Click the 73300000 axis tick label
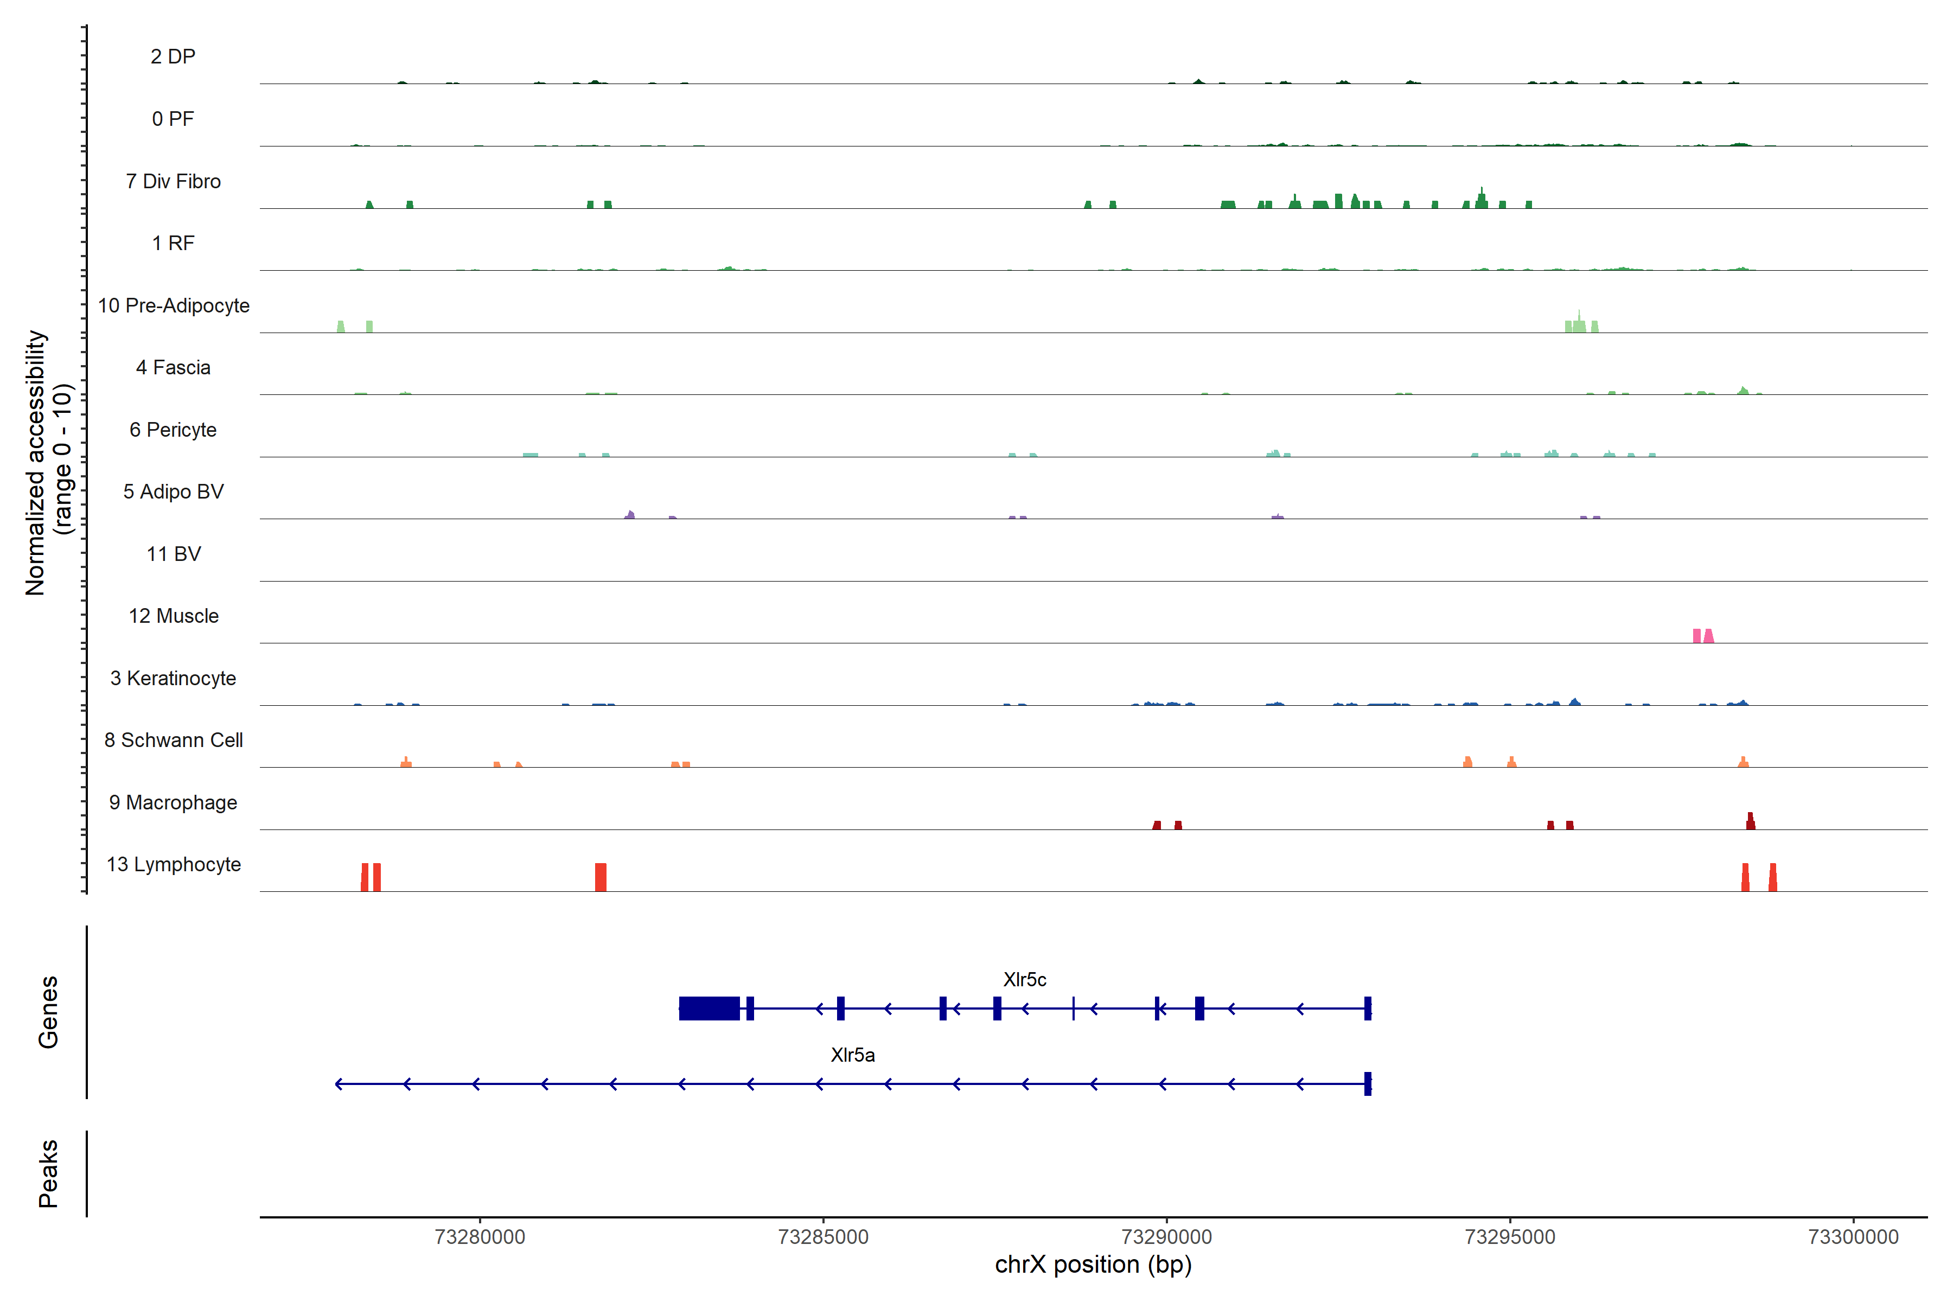 (x=1853, y=1236)
